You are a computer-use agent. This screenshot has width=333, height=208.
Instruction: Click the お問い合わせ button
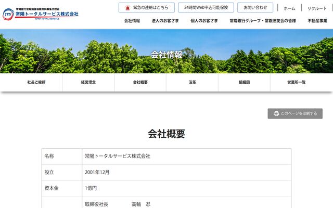(x=255, y=8)
